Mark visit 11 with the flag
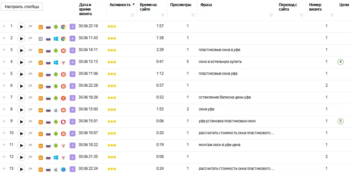 (x=30, y=145)
